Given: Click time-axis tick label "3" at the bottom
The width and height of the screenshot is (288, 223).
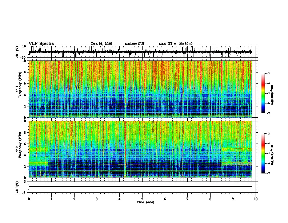Looking at the screenshot, I should tap(97, 199).
